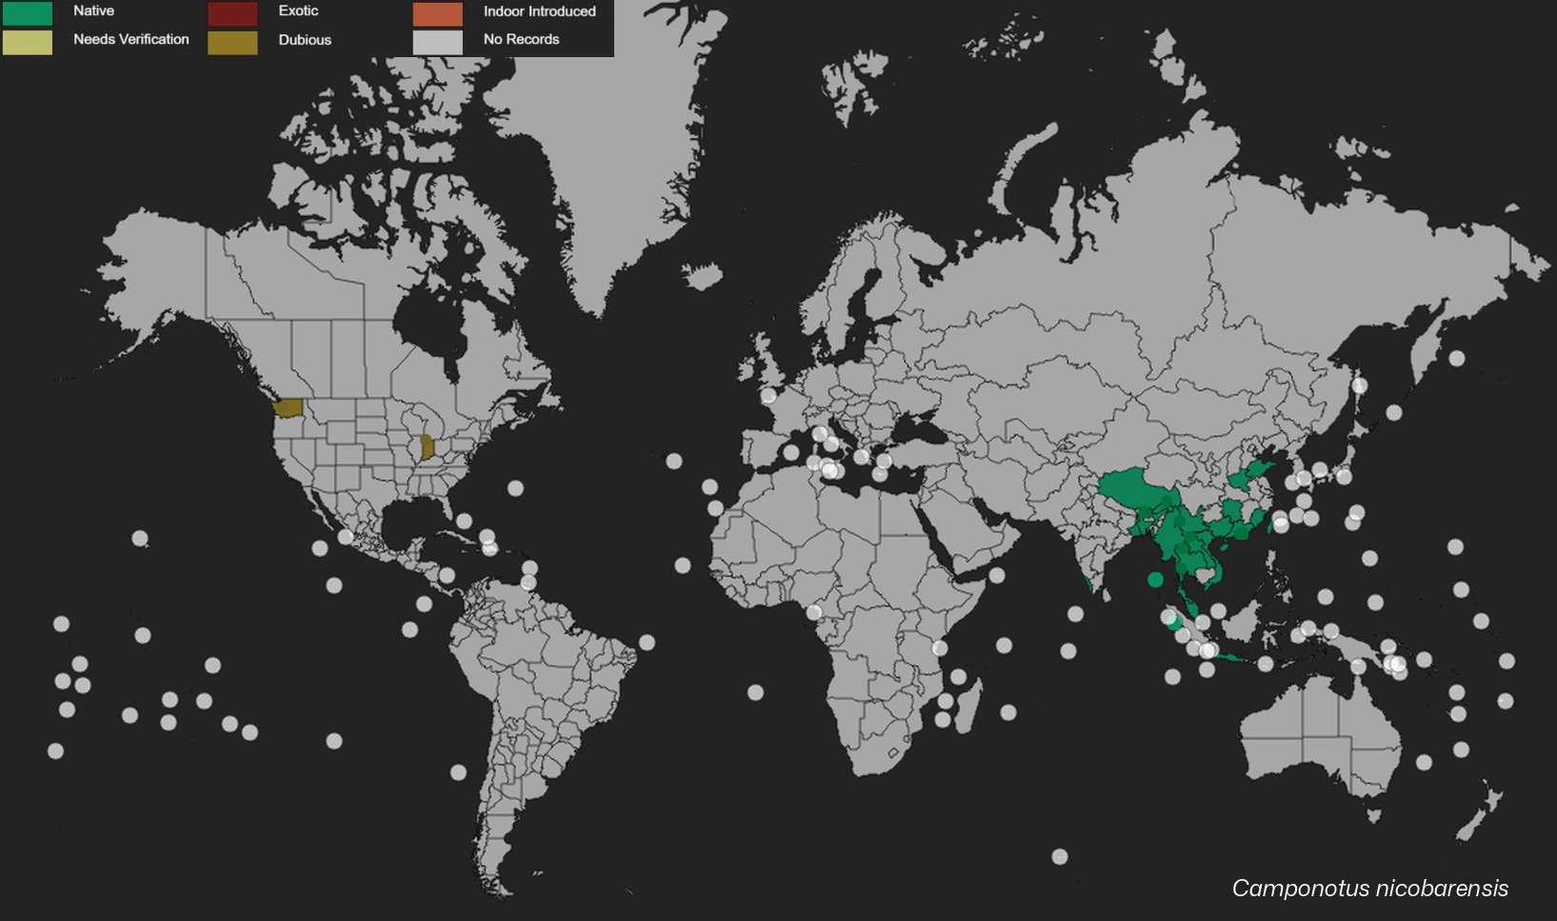Screen dimensions: 1557x921
Task: Click the island dot east of Kamchatka
Action: pos(1456,359)
